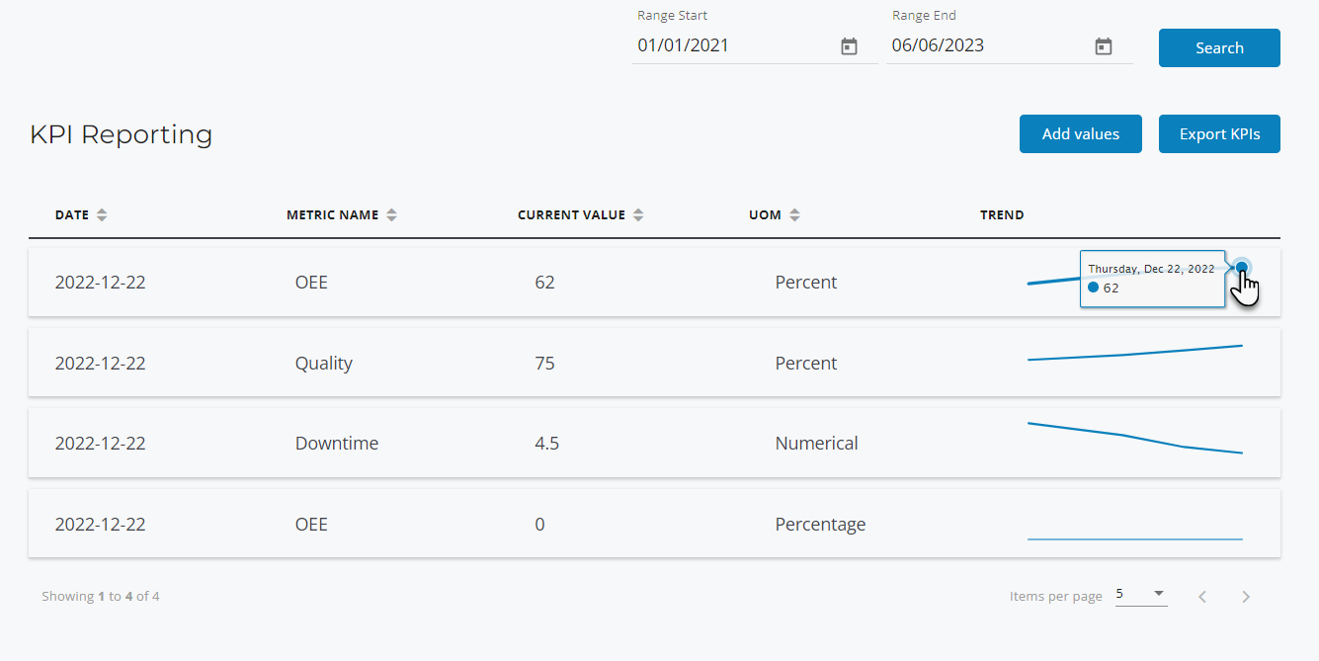Image resolution: width=1319 pixels, height=661 pixels.
Task: Go to the next page of results
Action: coord(1245,596)
